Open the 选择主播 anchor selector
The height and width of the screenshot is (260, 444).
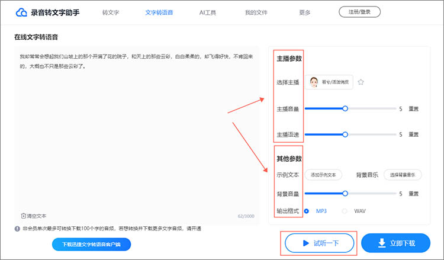coord(329,82)
